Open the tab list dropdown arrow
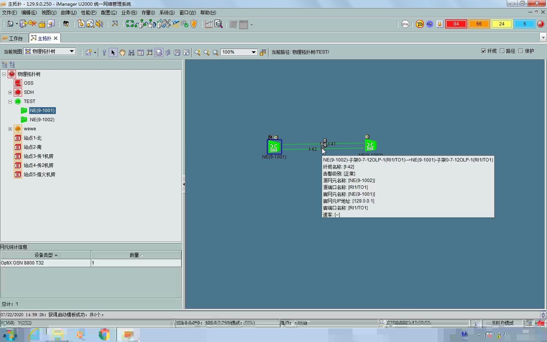 pos(543,38)
